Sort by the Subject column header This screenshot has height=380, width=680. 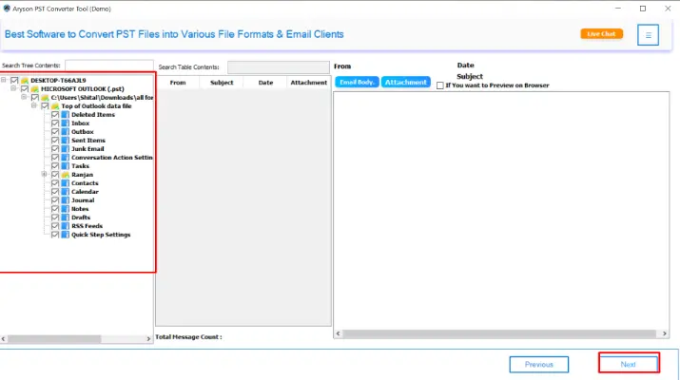222,83
